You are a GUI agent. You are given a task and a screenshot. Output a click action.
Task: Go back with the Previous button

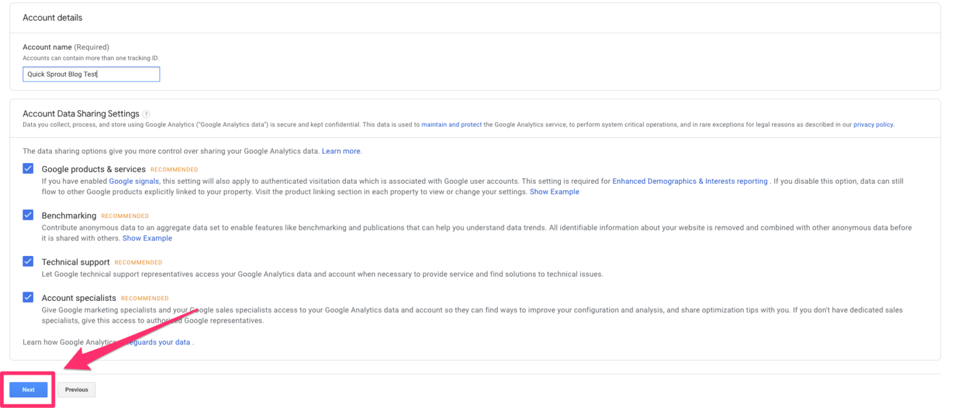[x=76, y=390]
